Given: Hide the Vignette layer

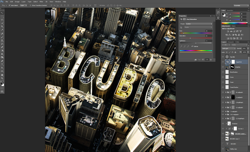Looking at the screenshot, I should coord(223,57).
